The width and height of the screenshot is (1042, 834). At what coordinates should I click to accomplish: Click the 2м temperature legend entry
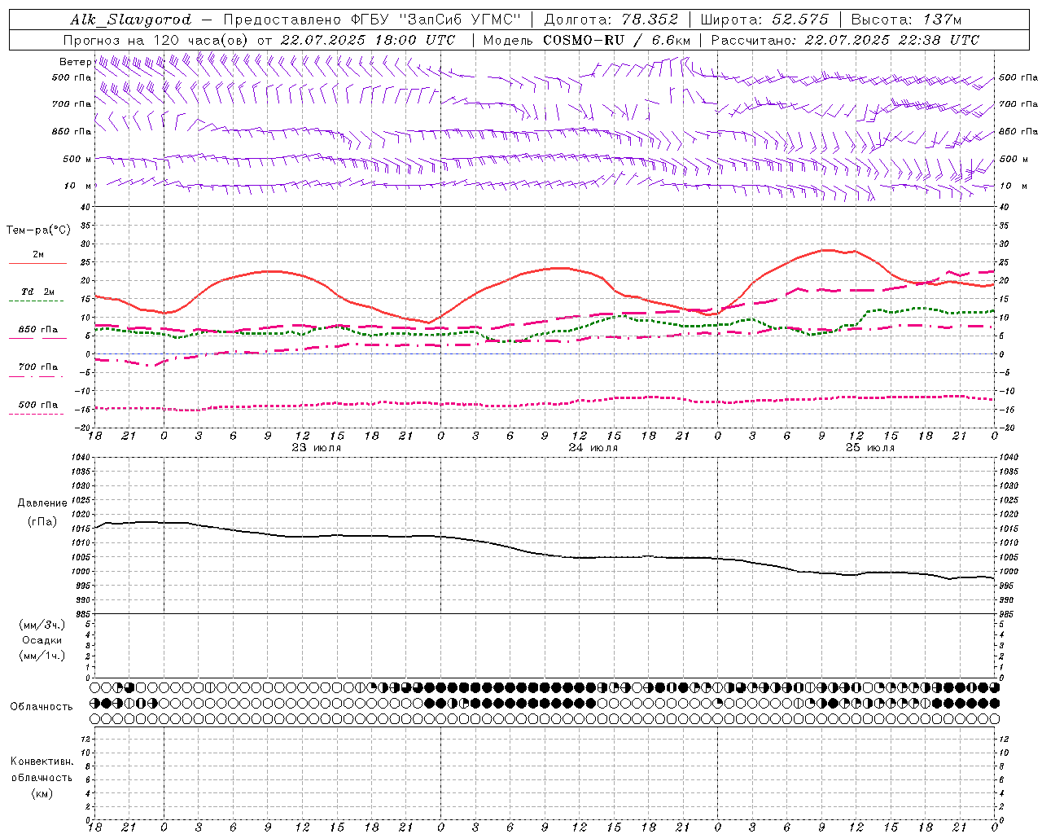tap(38, 255)
